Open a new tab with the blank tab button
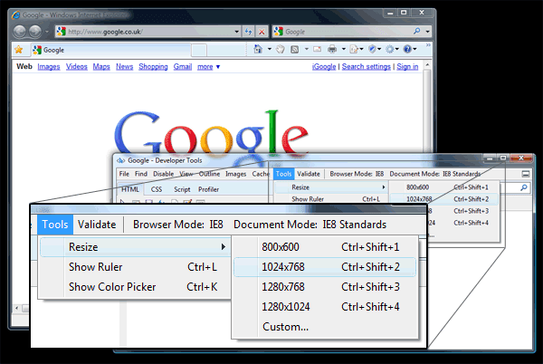 pyautogui.click(x=199, y=50)
